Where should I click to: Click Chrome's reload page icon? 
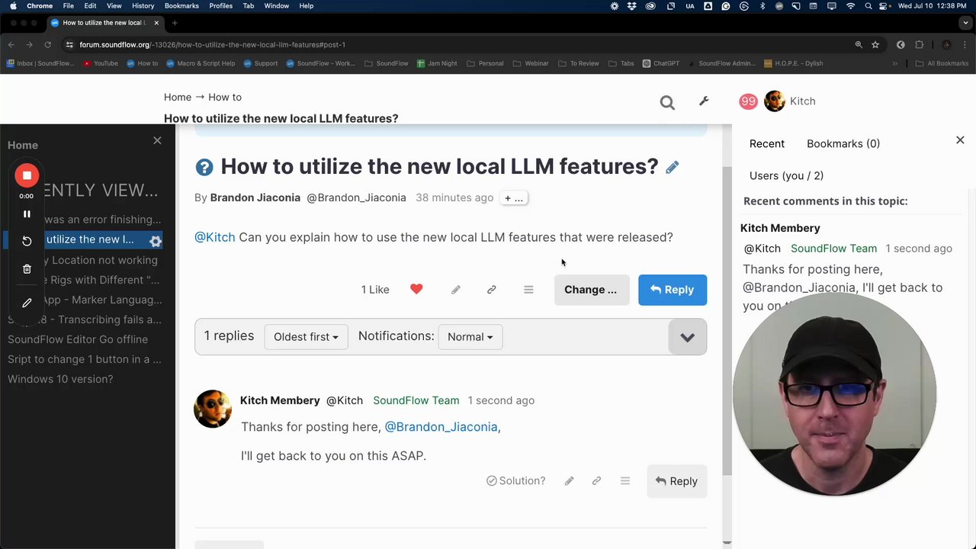coord(47,45)
